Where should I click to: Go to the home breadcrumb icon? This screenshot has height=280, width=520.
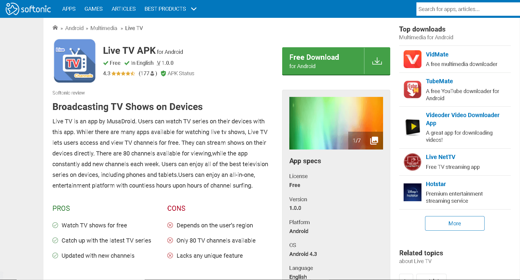click(x=55, y=28)
